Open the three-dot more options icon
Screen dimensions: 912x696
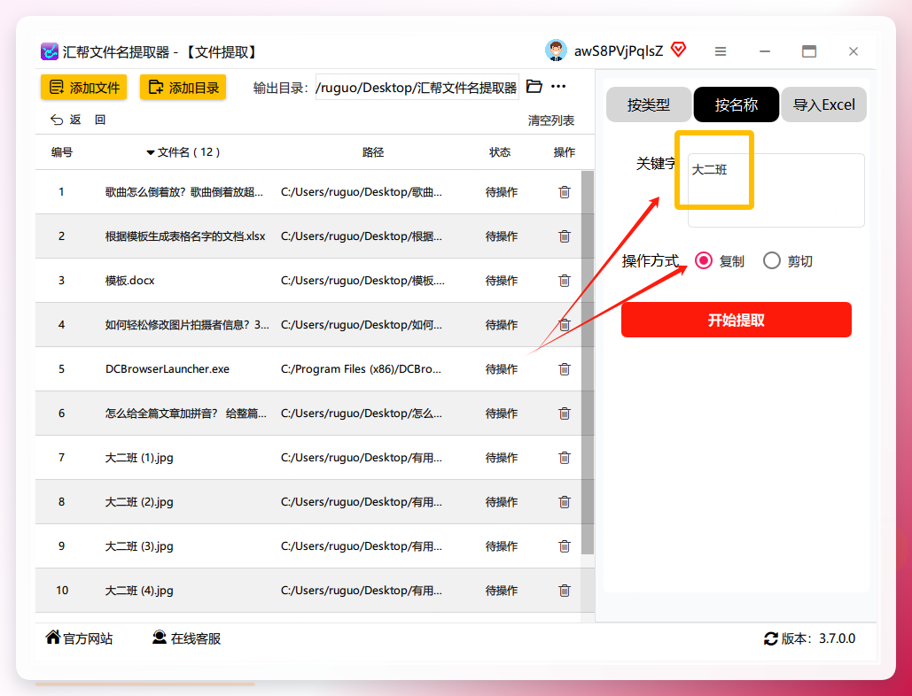[x=558, y=87]
